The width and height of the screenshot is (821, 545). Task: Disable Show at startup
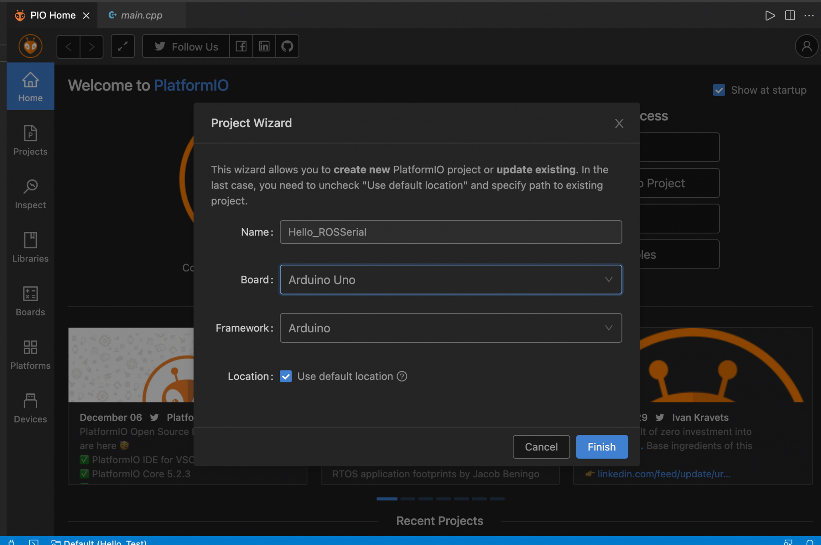click(719, 90)
